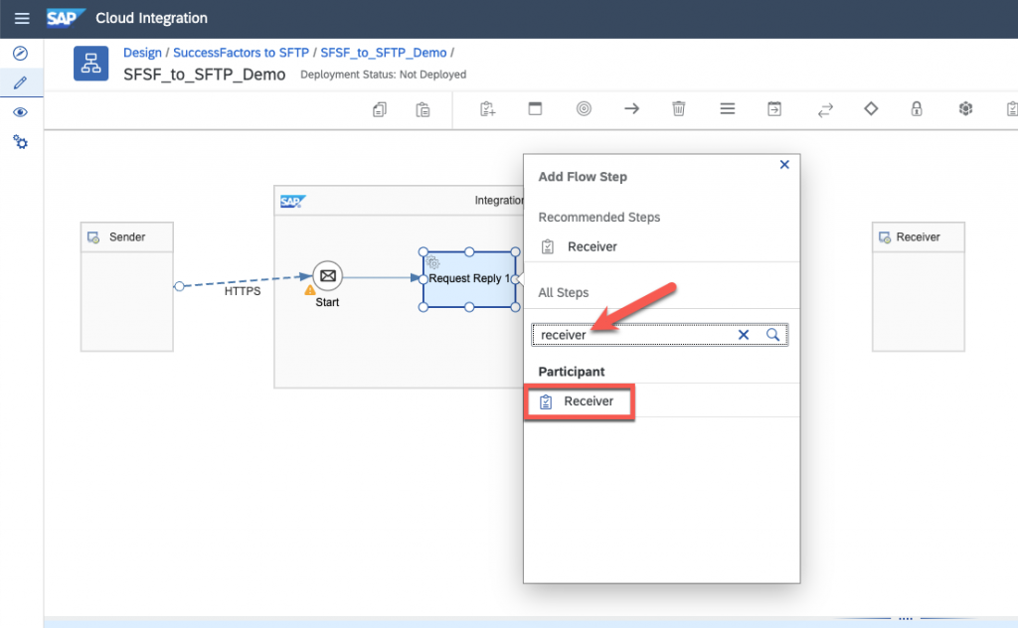The height and width of the screenshot is (628, 1018).
Task: Click the paste clipboard icon in toolbar
Action: point(423,109)
